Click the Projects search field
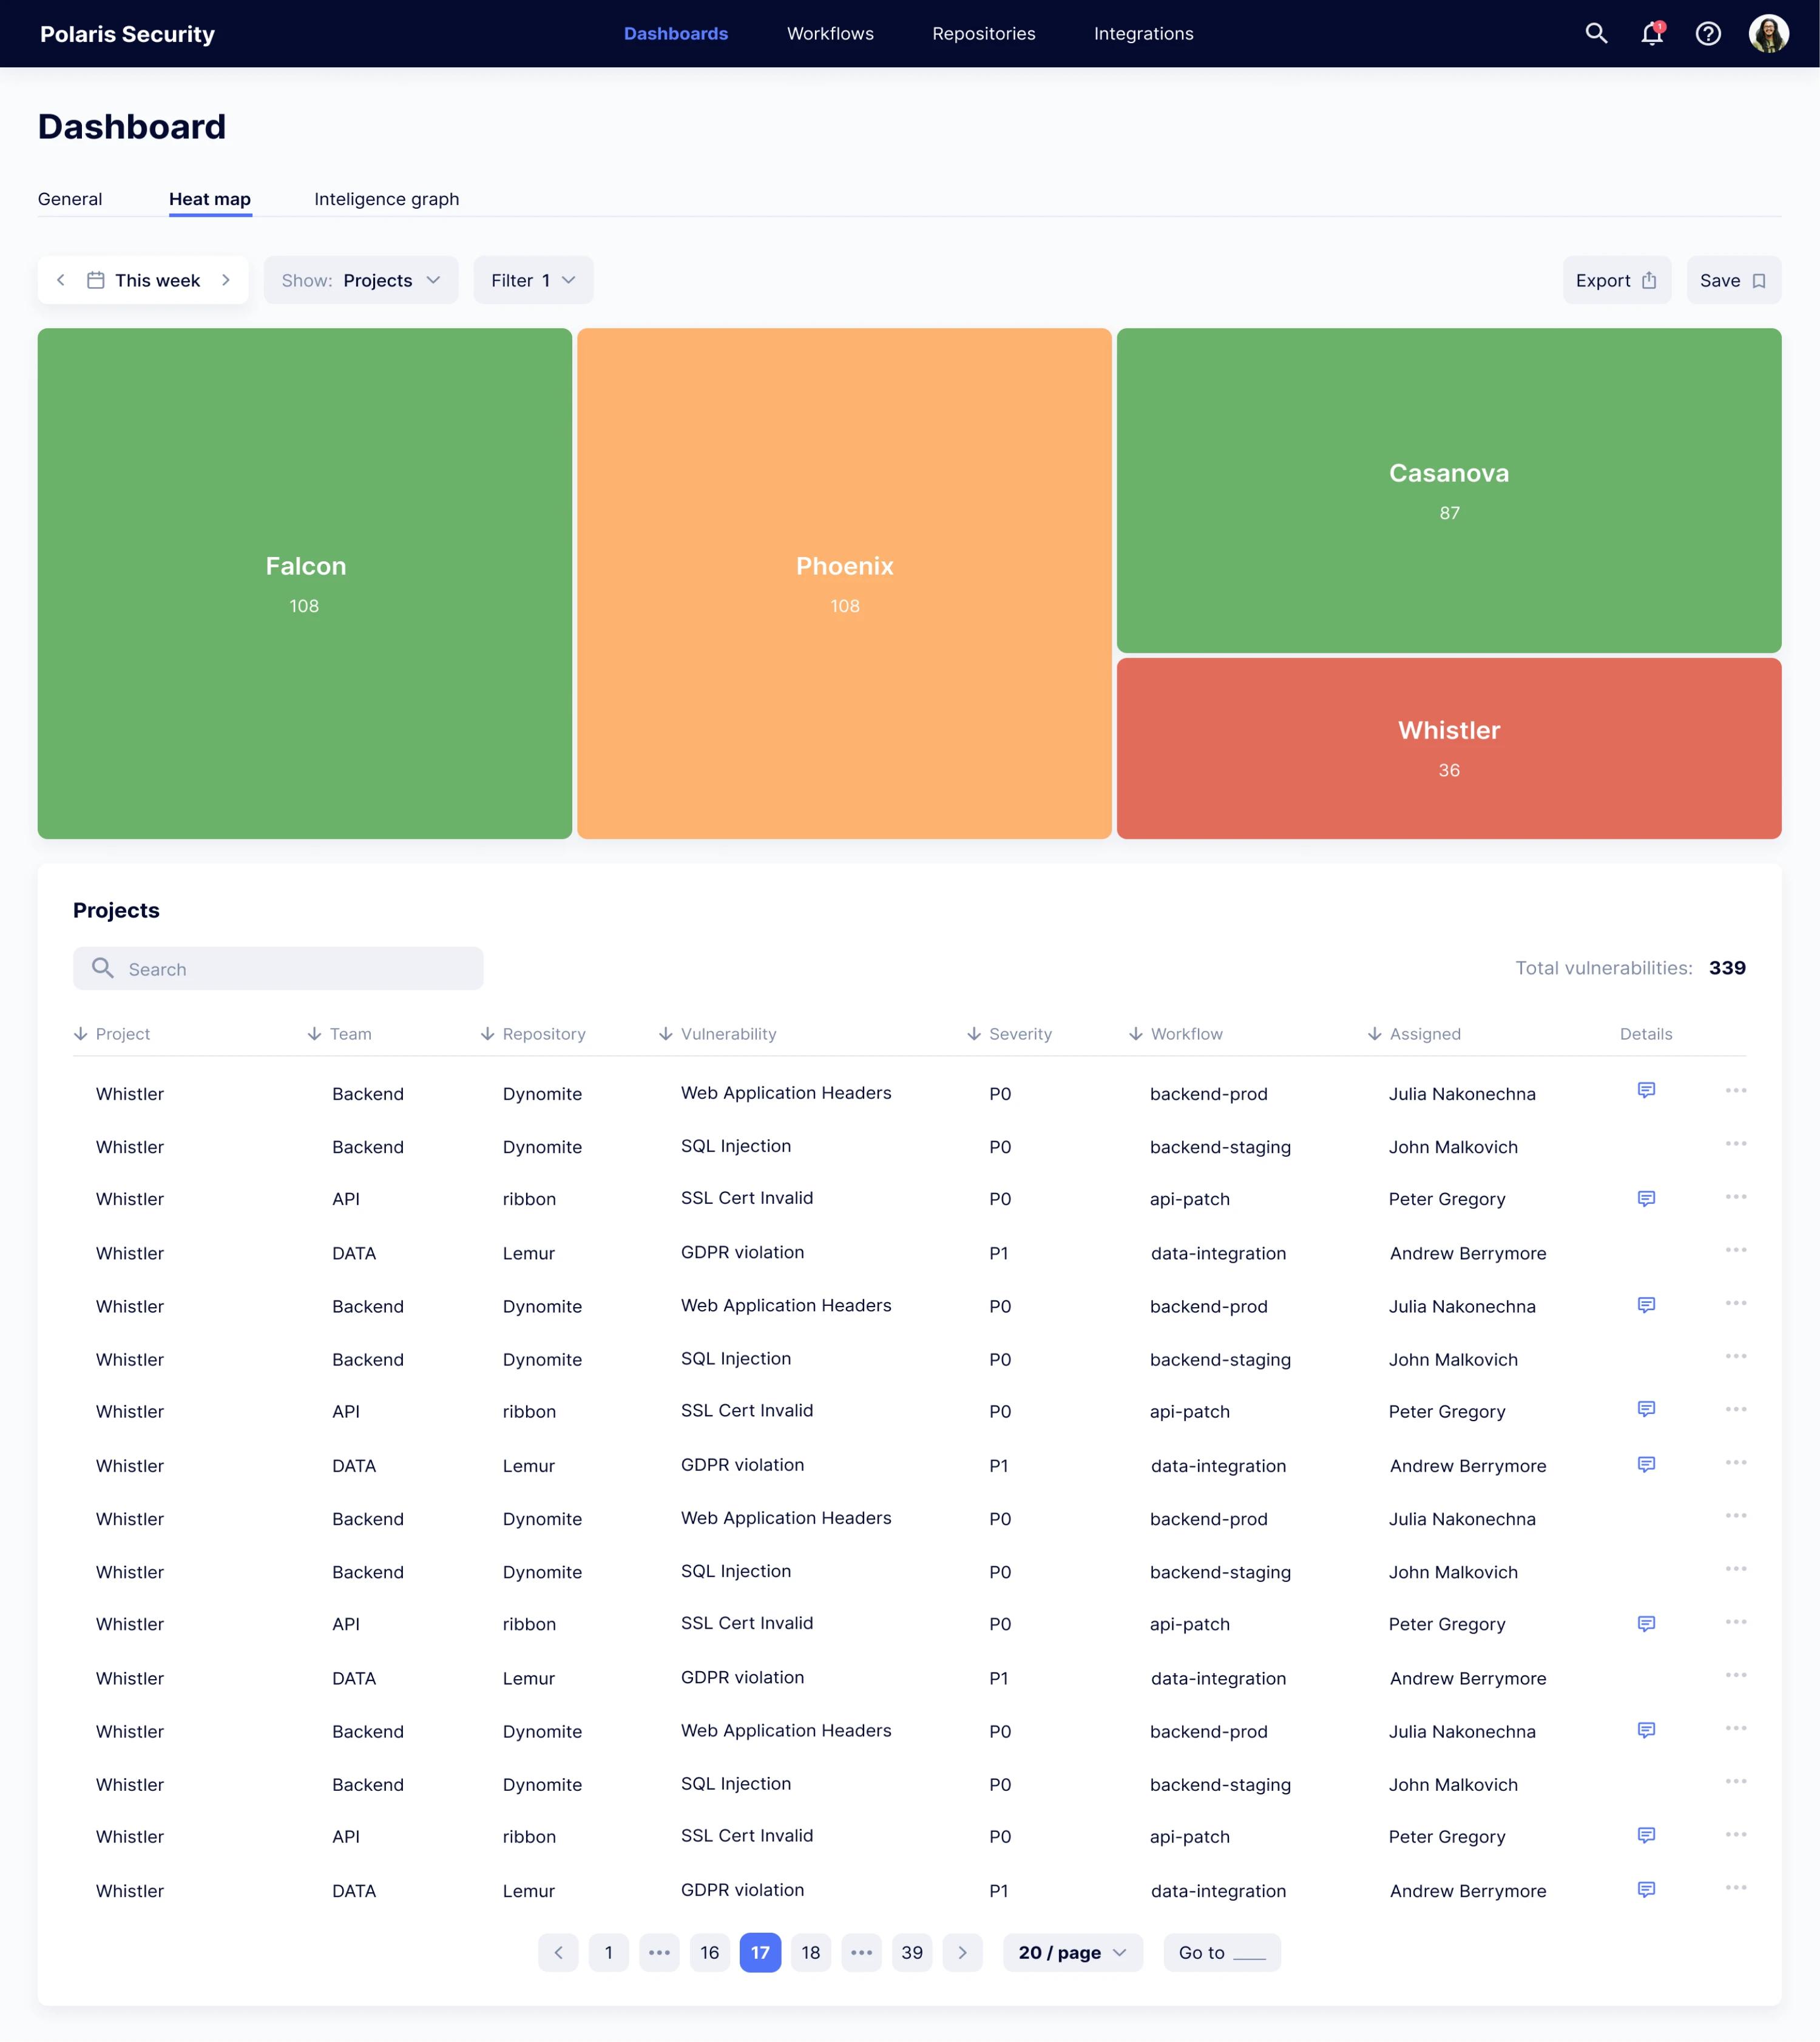This screenshot has height=2042, width=1820. point(278,968)
